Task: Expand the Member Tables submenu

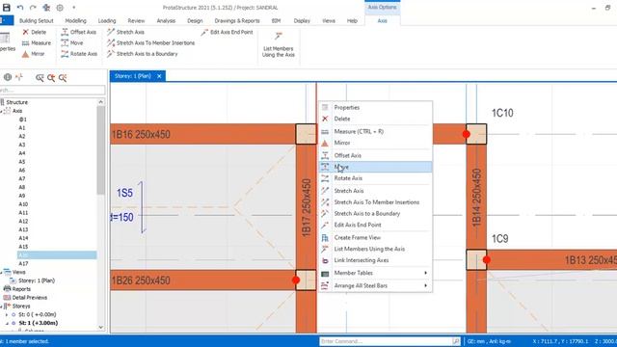Action: [x=375, y=273]
